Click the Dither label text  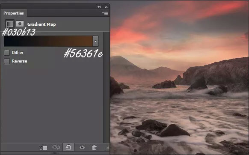18,53
